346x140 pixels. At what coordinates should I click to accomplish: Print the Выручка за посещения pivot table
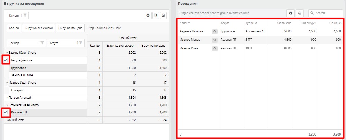pyautogui.click(x=148, y=16)
